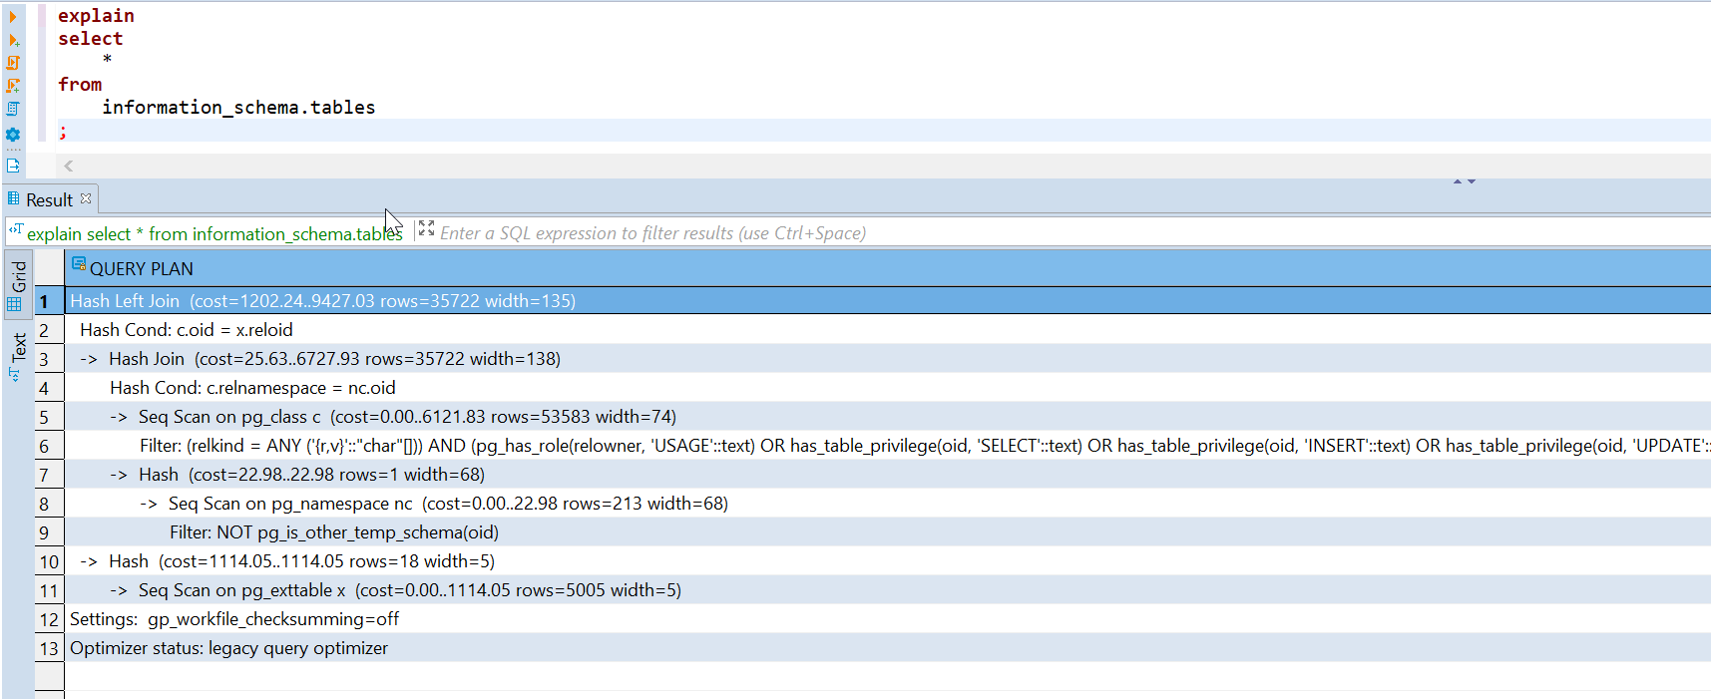Execute script in separate tabs
This screenshot has width=1711, height=699.
click(x=13, y=86)
